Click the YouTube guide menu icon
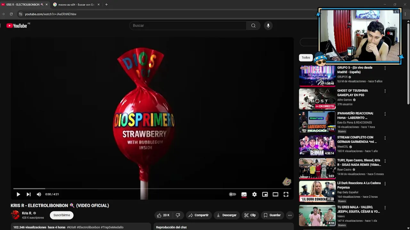410x230 pixels. pos(1,26)
